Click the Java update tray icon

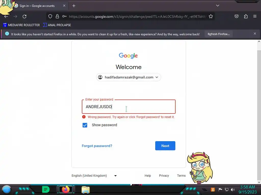tap(213, 189)
